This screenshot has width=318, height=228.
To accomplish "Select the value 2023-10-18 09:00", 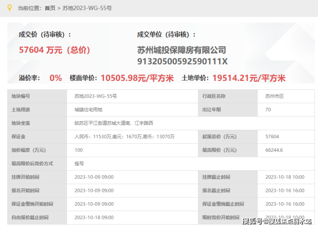I will [94, 217].
